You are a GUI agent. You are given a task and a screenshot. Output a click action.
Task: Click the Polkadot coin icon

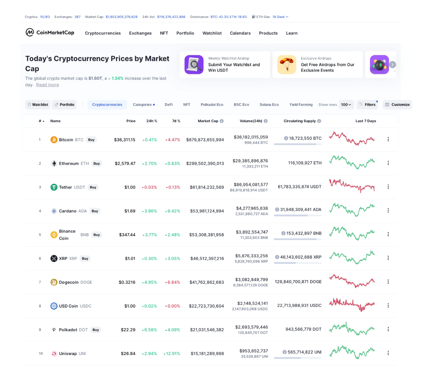(54, 330)
